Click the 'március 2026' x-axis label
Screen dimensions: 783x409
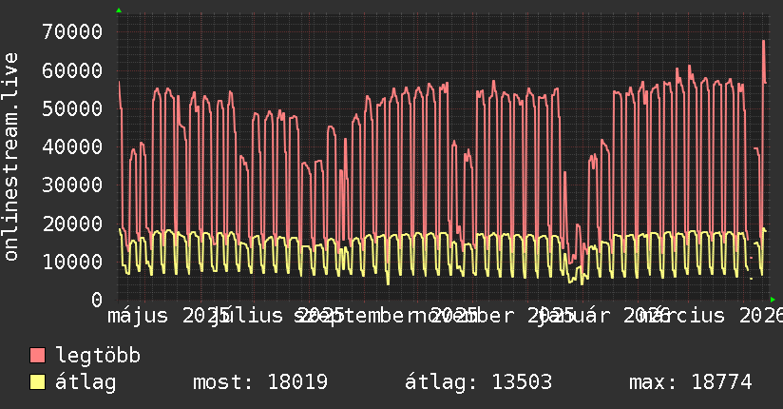point(714,316)
